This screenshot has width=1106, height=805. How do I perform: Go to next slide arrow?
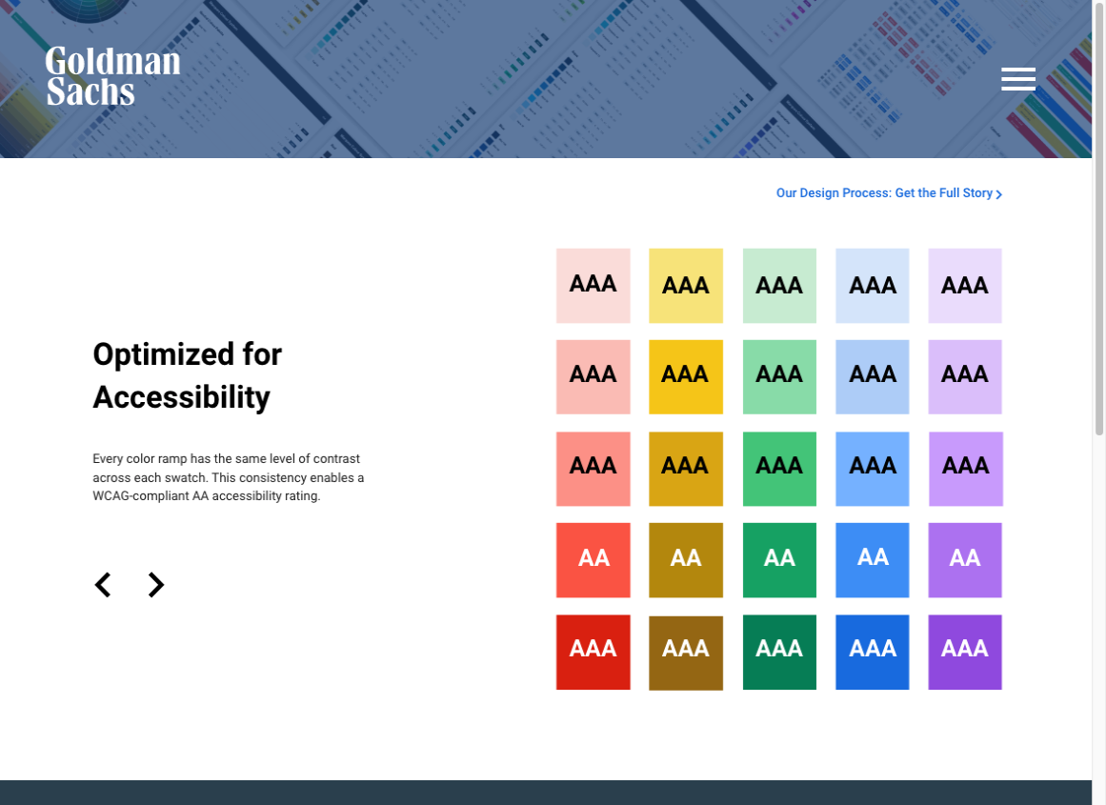coord(156,585)
